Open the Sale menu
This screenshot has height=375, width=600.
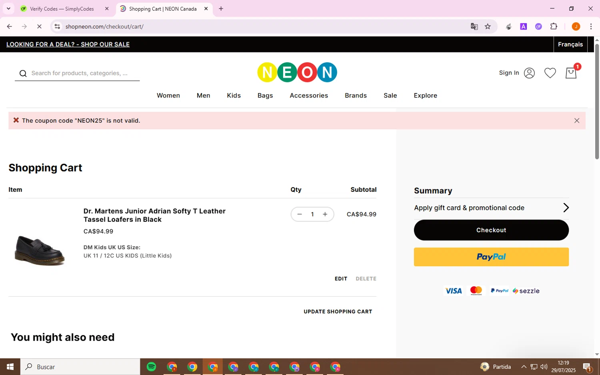click(x=390, y=96)
